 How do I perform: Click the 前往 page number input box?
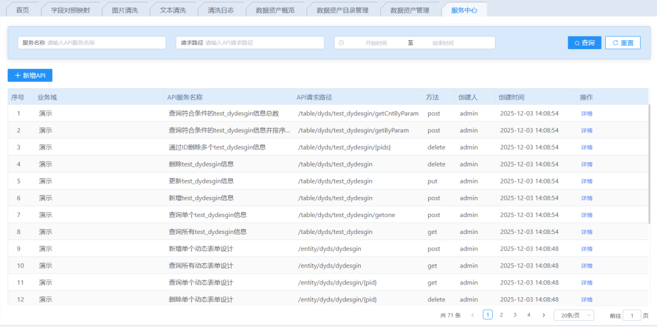pyautogui.click(x=632, y=315)
